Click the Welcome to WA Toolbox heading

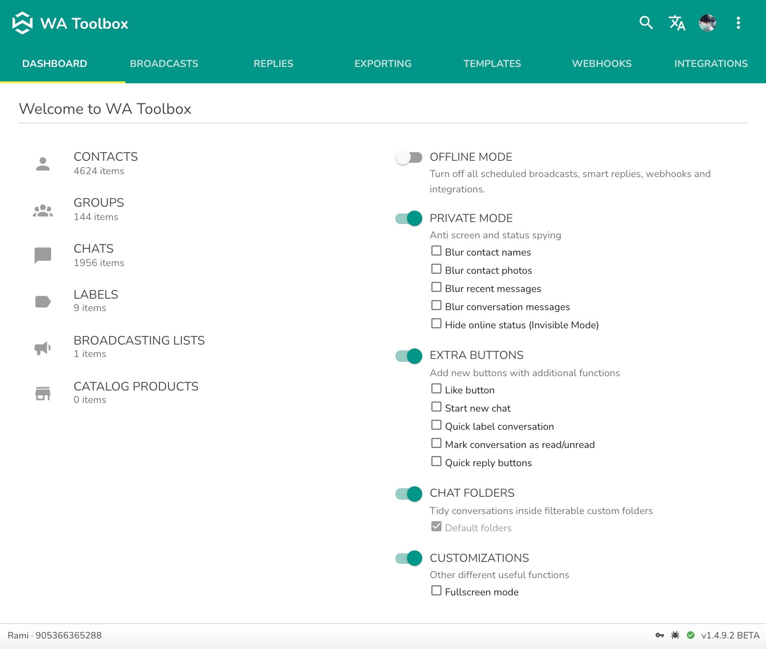(105, 109)
